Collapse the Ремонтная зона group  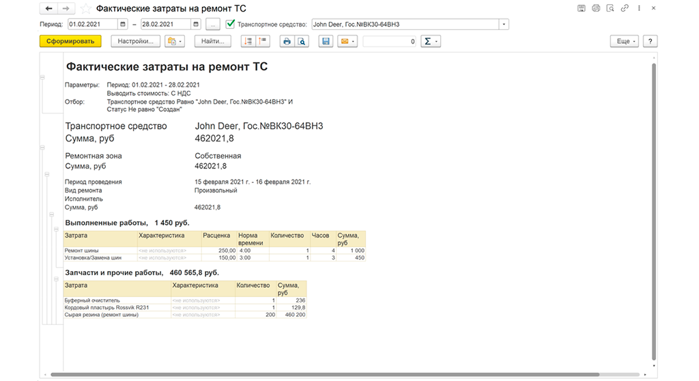[47, 174]
